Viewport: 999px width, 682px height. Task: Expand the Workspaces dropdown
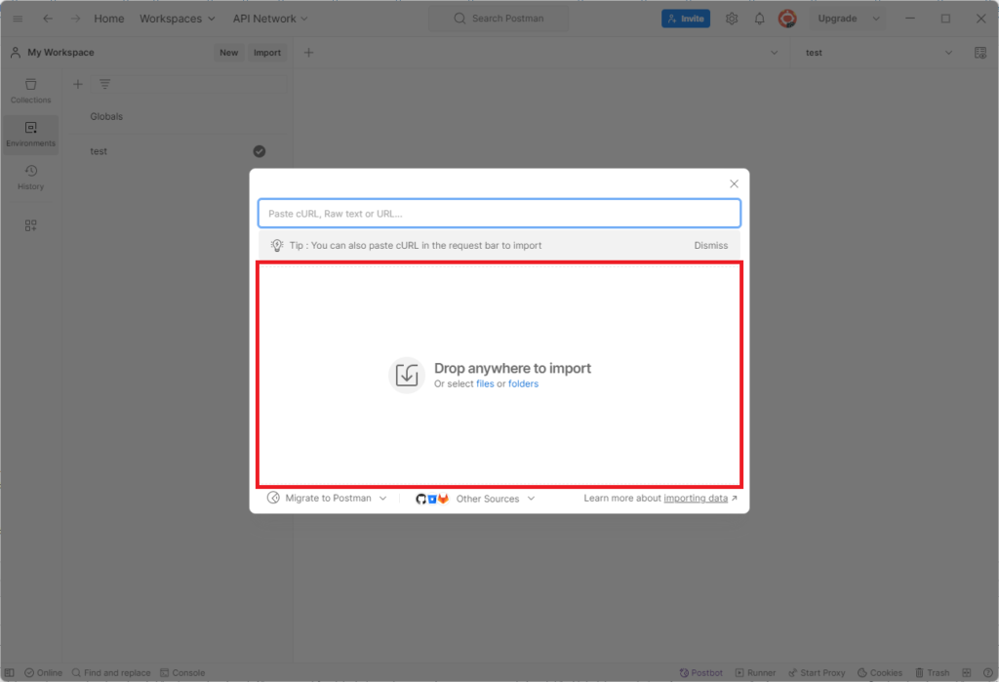pos(178,19)
